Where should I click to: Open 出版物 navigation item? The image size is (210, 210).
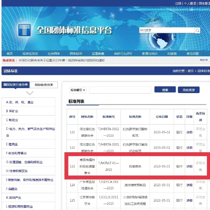[172, 54]
